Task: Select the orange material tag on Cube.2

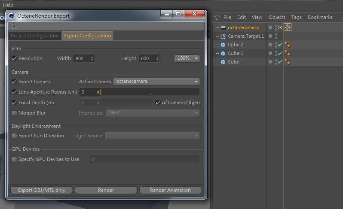Action: [288, 45]
